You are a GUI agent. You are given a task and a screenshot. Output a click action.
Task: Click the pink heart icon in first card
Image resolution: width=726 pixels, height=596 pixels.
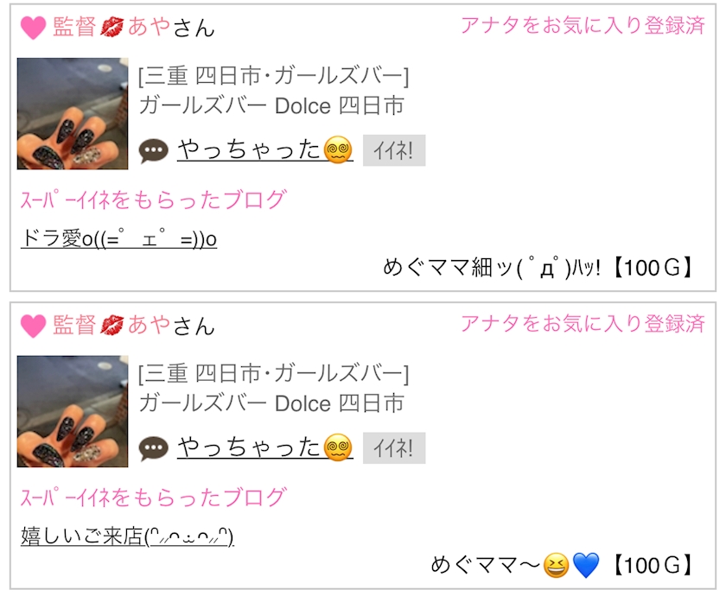[x=34, y=28]
